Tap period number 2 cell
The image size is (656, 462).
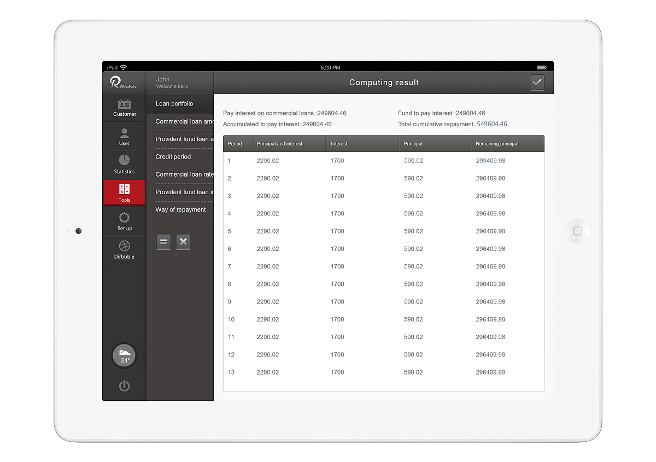pos(230,178)
